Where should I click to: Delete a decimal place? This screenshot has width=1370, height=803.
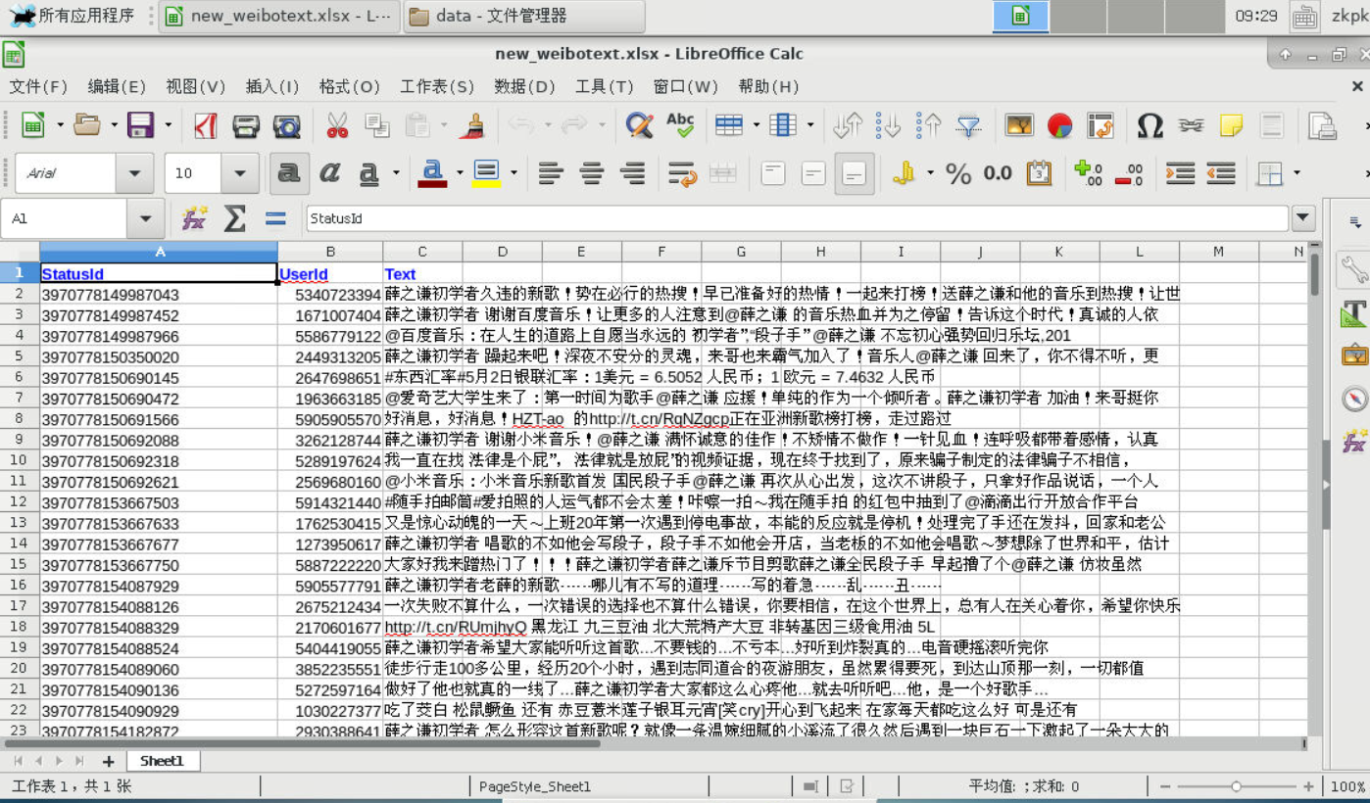tap(1129, 174)
